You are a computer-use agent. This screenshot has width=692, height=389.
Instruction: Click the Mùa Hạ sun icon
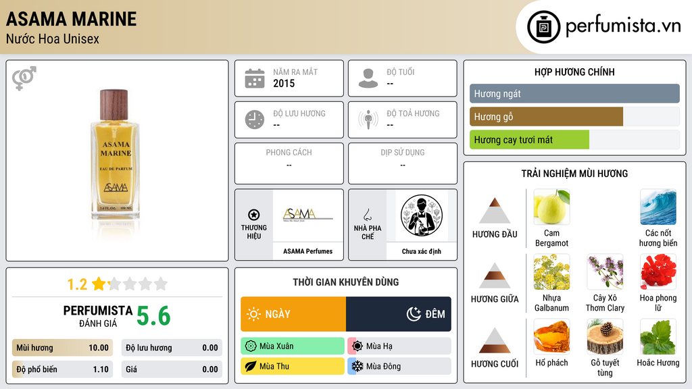(x=357, y=346)
